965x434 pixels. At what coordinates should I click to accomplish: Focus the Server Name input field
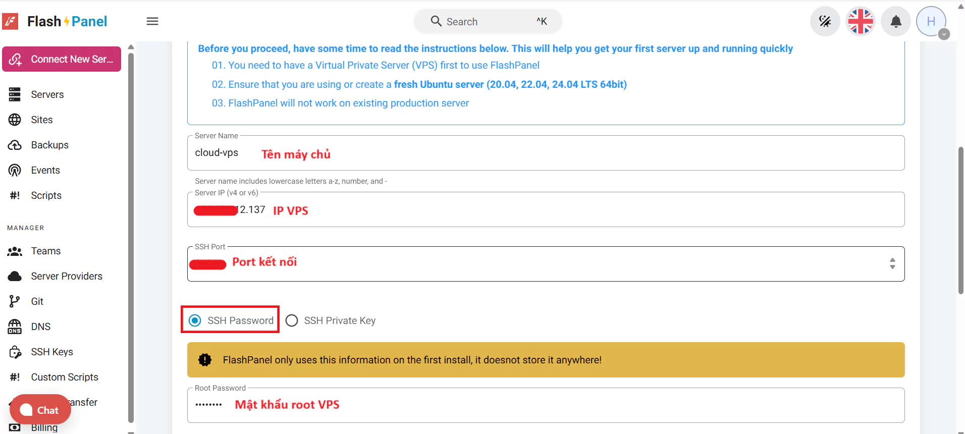click(x=545, y=153)
